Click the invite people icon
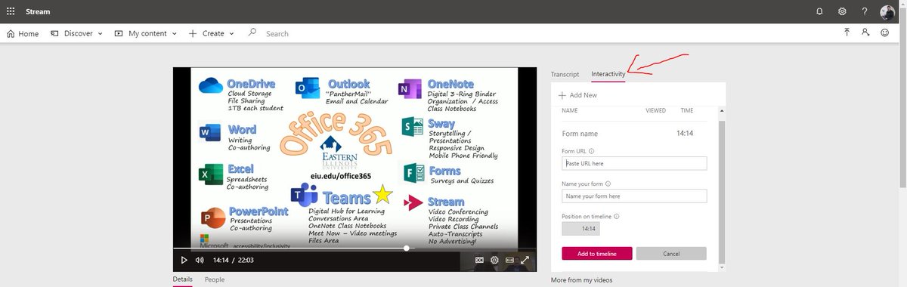Screen dimensions: 907x287 (865, 33)
